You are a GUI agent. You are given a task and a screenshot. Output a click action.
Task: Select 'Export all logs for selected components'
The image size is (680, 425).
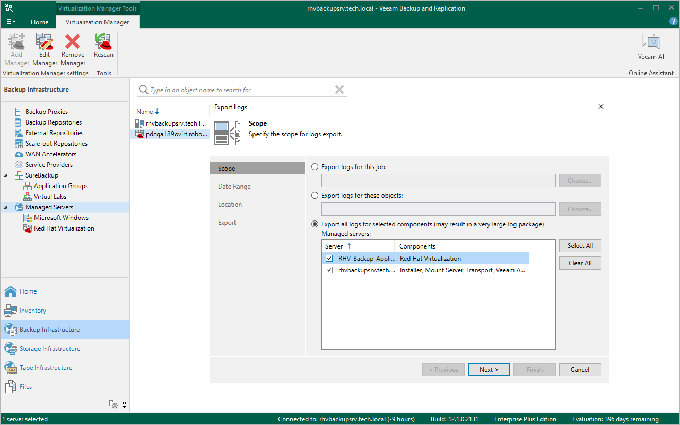click(315, 224)
